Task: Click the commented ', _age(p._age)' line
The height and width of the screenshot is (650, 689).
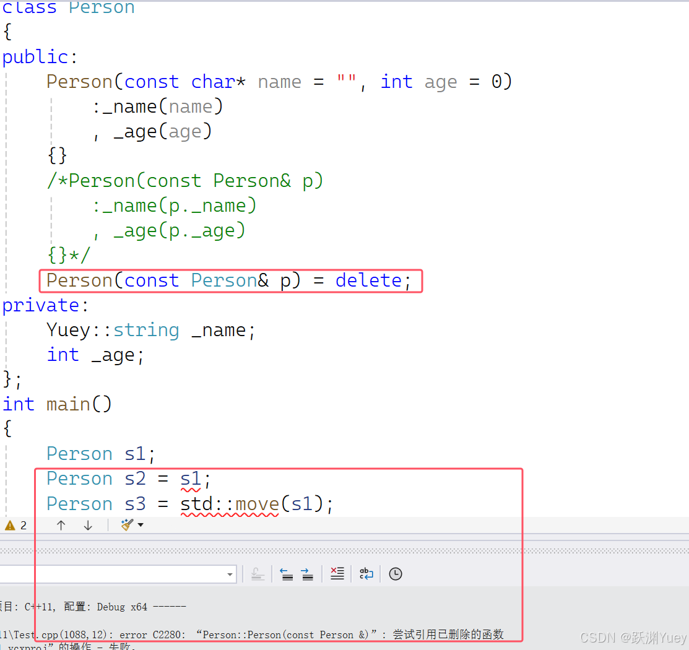Action: 169,231
